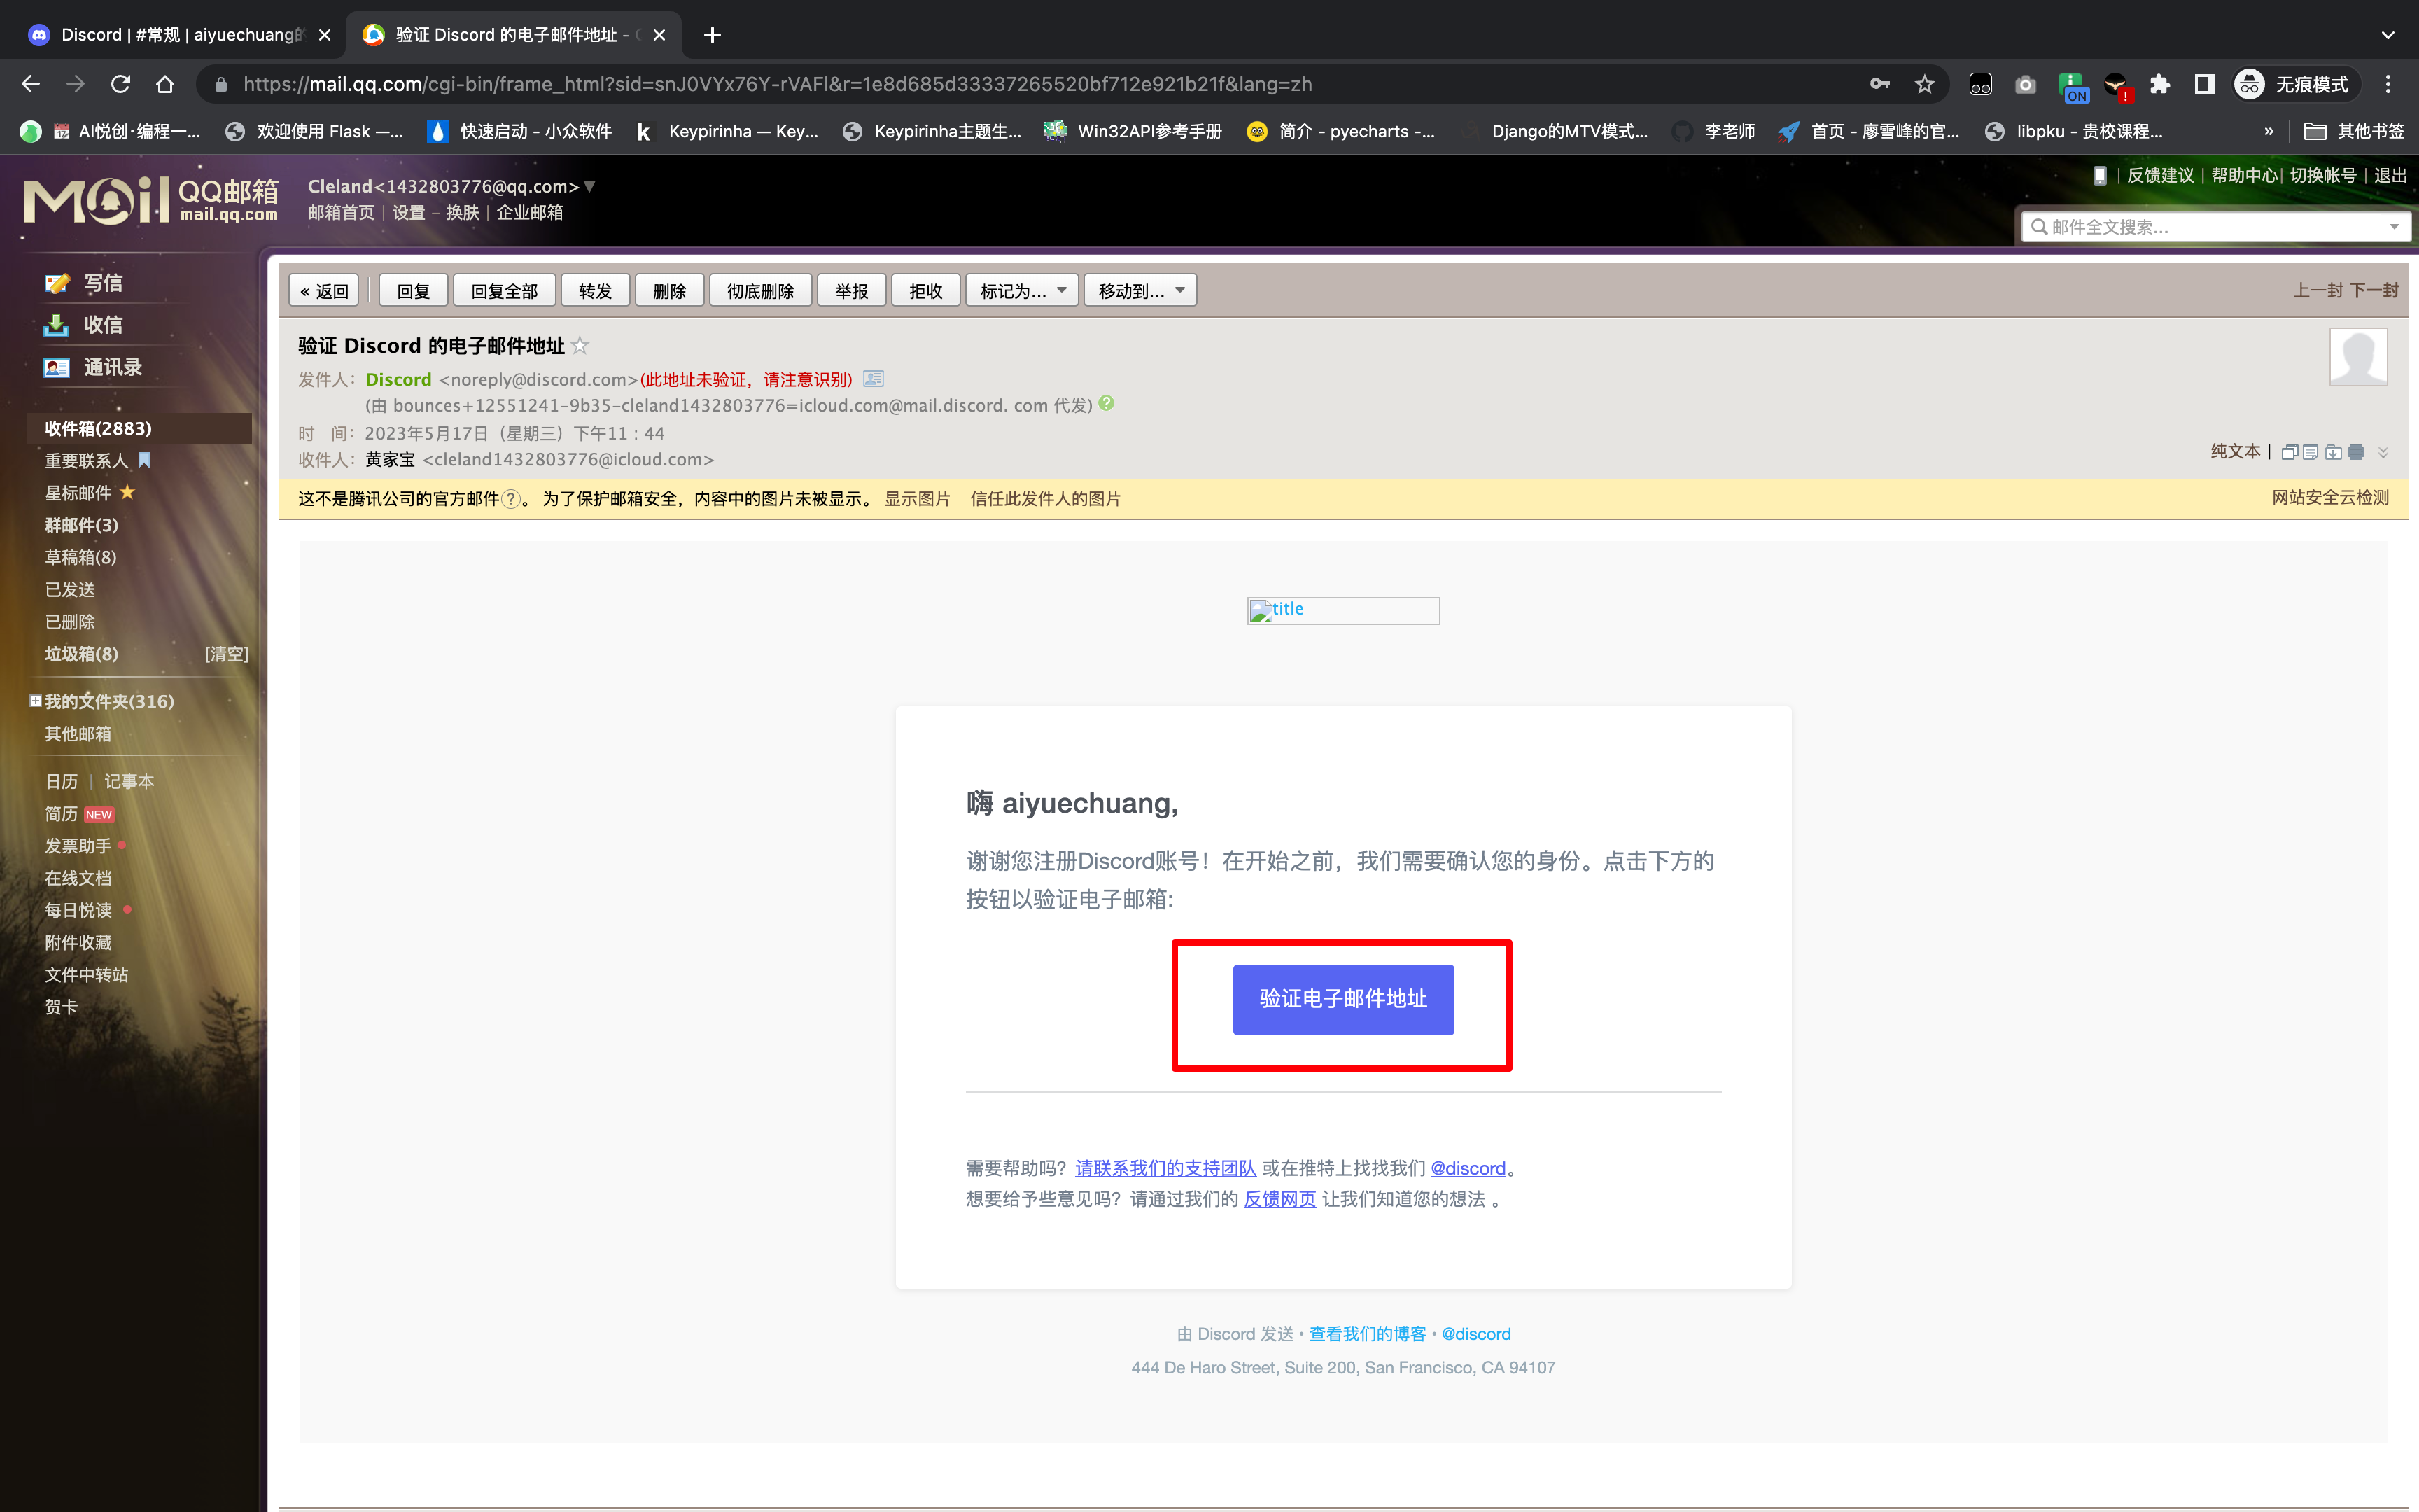2419x1512 pixels.
Task: Open email in new window icon
Action: 2289,452
